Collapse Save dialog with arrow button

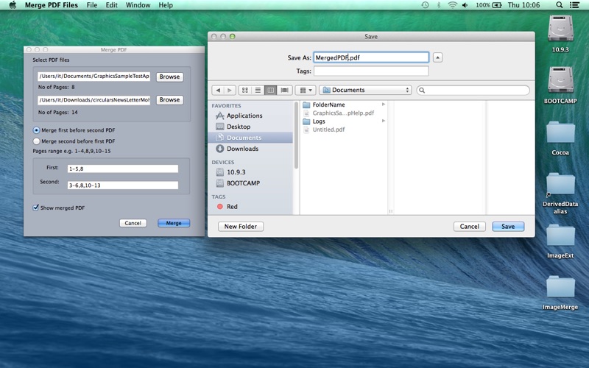[x=437, y=57]
